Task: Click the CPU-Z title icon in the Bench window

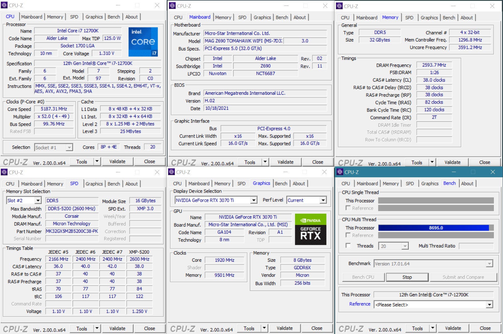Action: 340,172
